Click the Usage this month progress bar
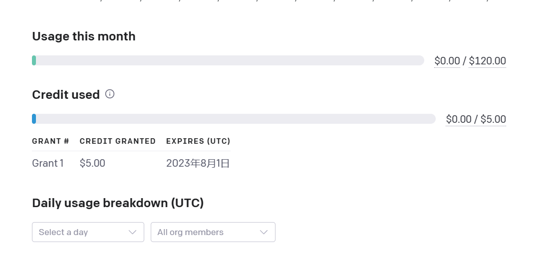556x265 pixels. point(228,60)
